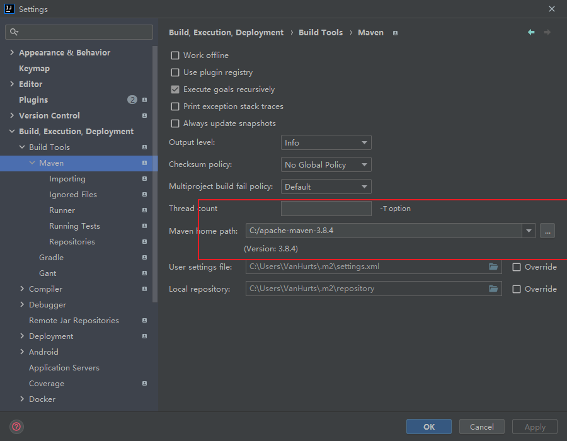
Task: Click the Thread count input field
Action: tap(326, 209)
